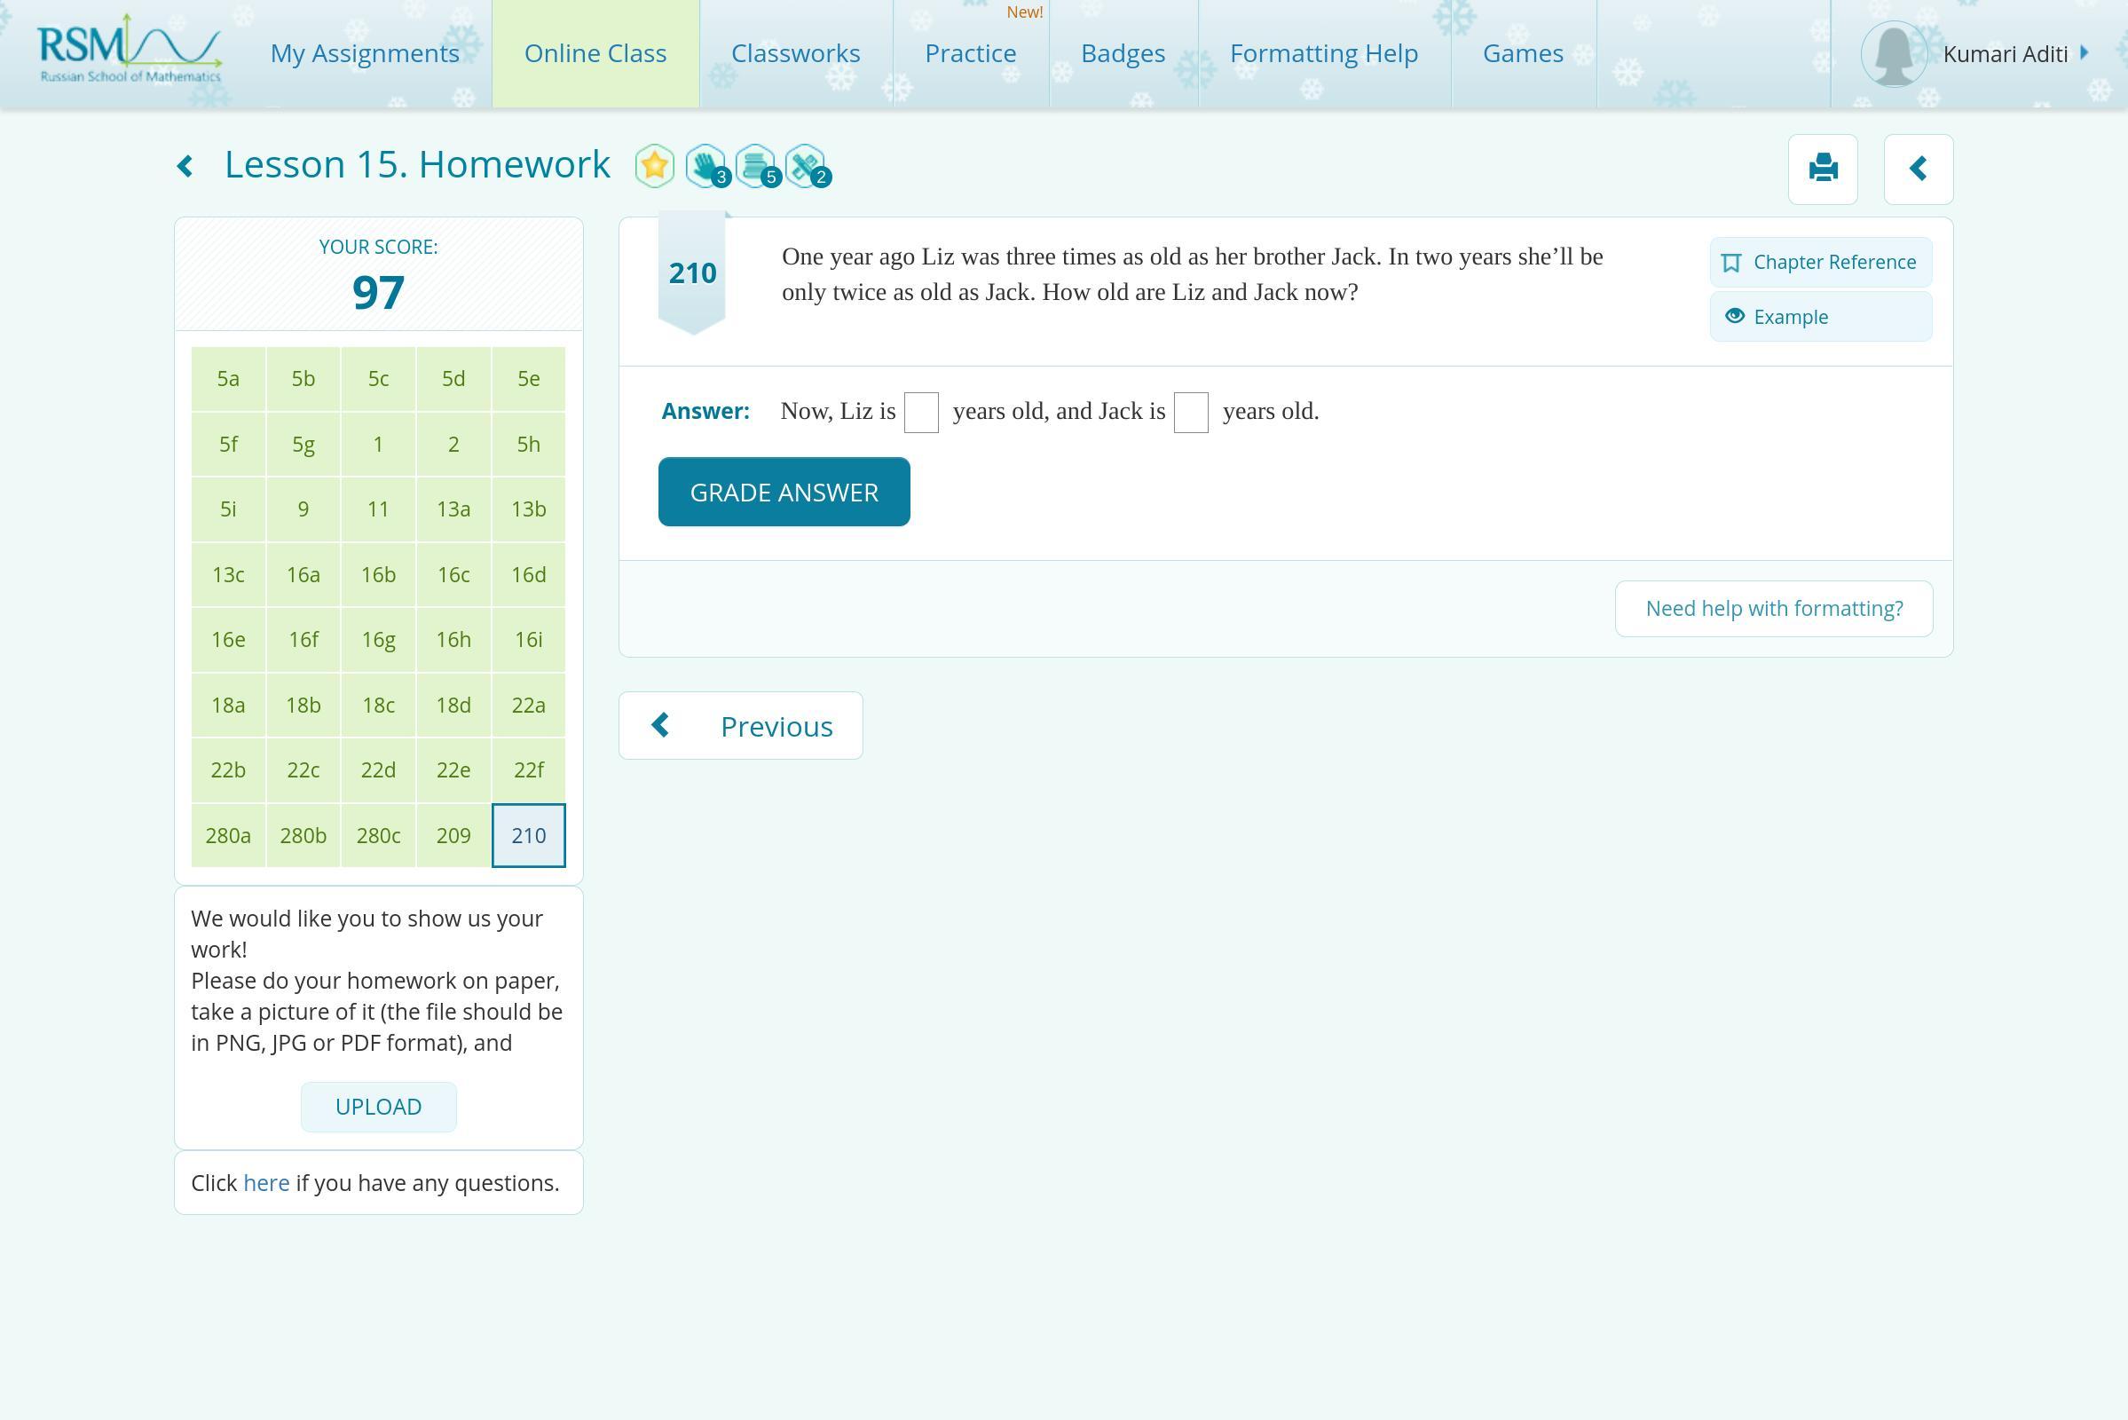
Task: Click the RSM logo
Action: point(130,51)
